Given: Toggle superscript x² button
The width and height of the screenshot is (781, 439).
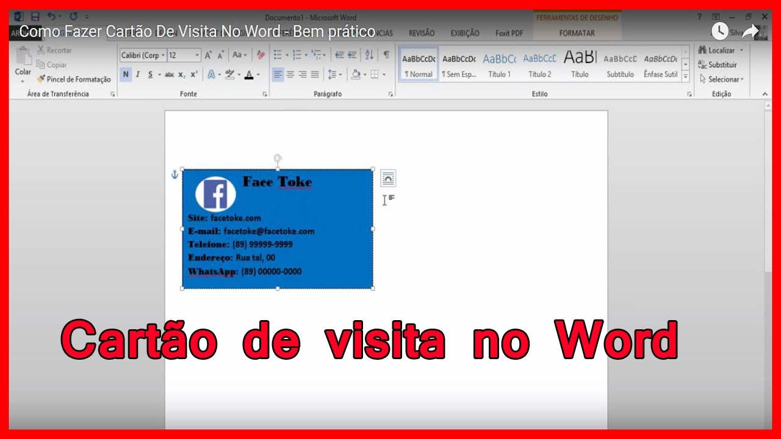Looking at the screenshot, I should (x=193, y=74).
